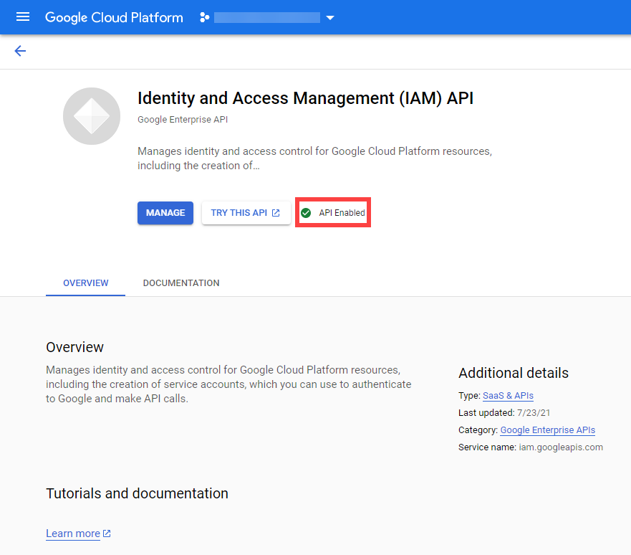
Task: Click the redacted project name selector
Action: click(x=266, y=17)
